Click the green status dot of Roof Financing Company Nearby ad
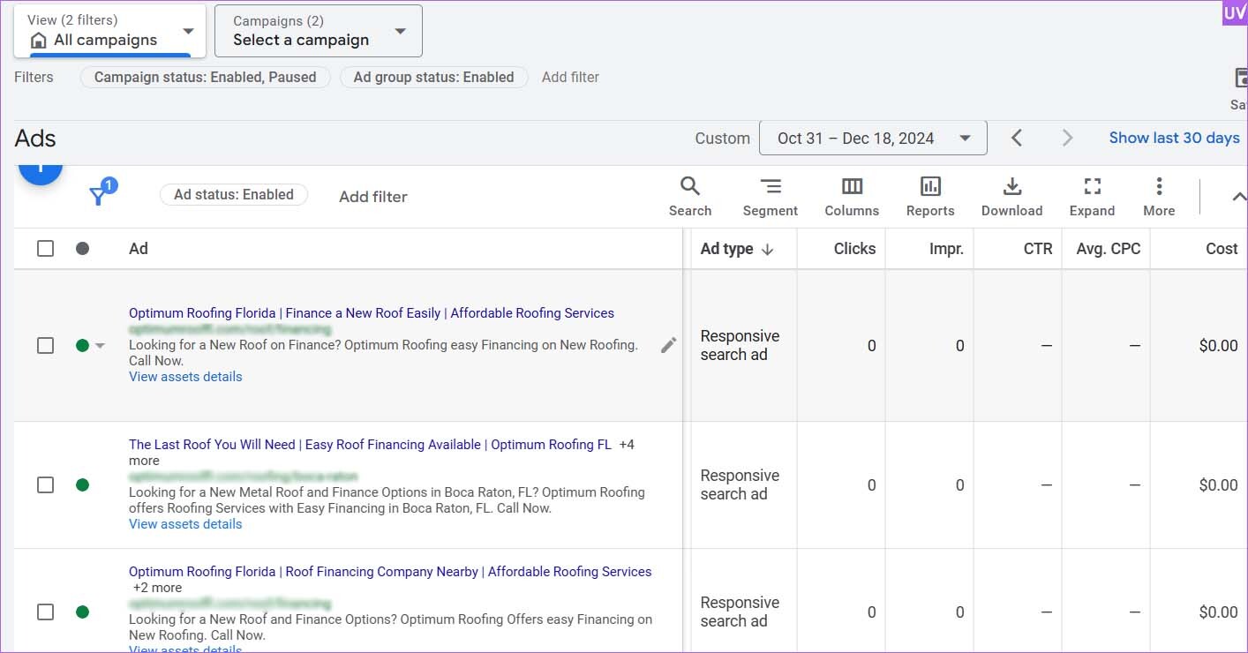1248x653 pixels. point(82,612)
